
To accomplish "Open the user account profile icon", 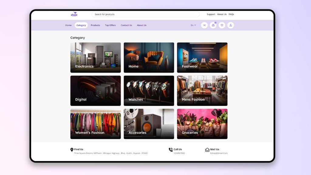I will (231, 25).
